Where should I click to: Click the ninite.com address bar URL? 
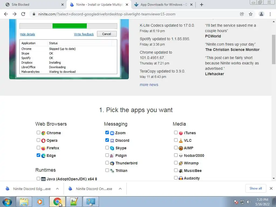[x=107, y=14]
